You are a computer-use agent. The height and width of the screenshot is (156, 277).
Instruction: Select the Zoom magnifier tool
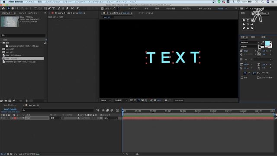click(x=17, y=8)
